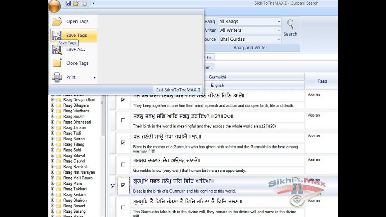Click text 'Blest is the birth of a Gurmukh'
The height and width of the screenshot is (217, 386).
[184, 191]
